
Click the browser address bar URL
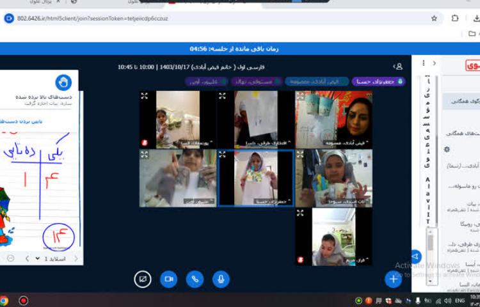[x=92, y=19]
